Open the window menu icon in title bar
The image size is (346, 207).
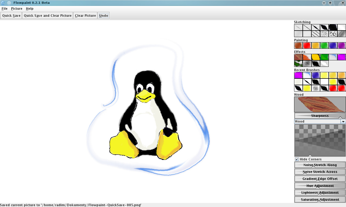3,3
